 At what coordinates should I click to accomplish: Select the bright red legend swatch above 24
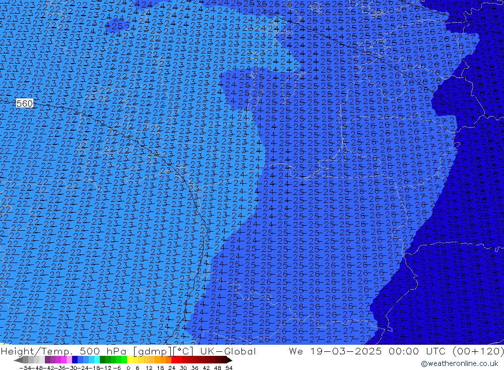click(174, 360)
